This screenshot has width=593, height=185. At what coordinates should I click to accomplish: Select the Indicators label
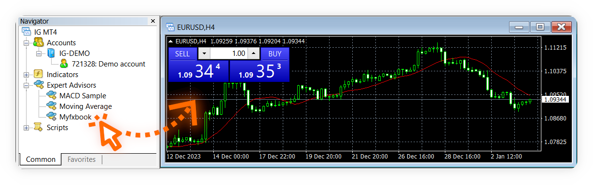click(x=62, y=75)
